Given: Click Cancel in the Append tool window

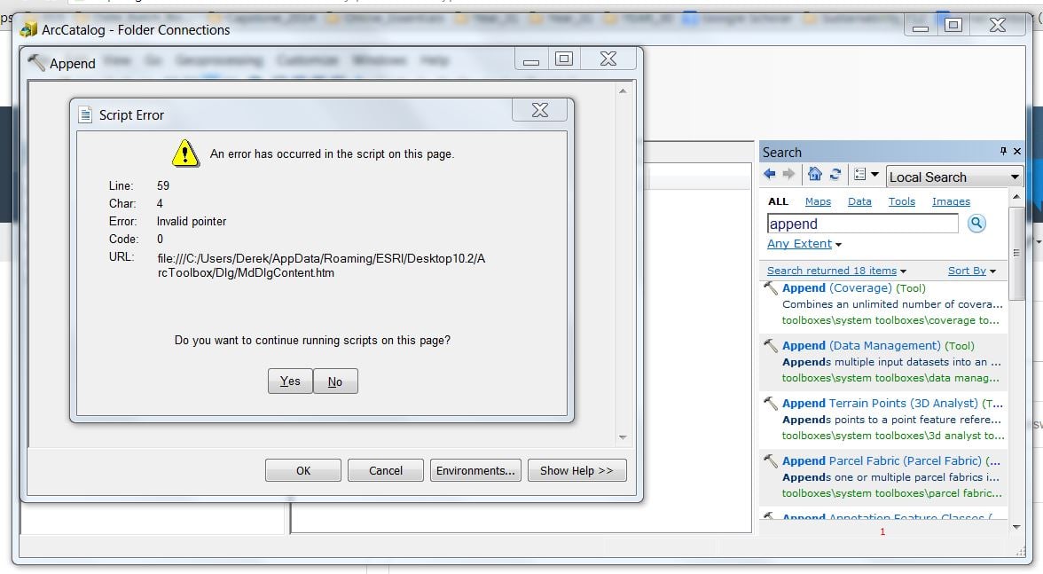Looking at the screenshot, I should point(385,470).
